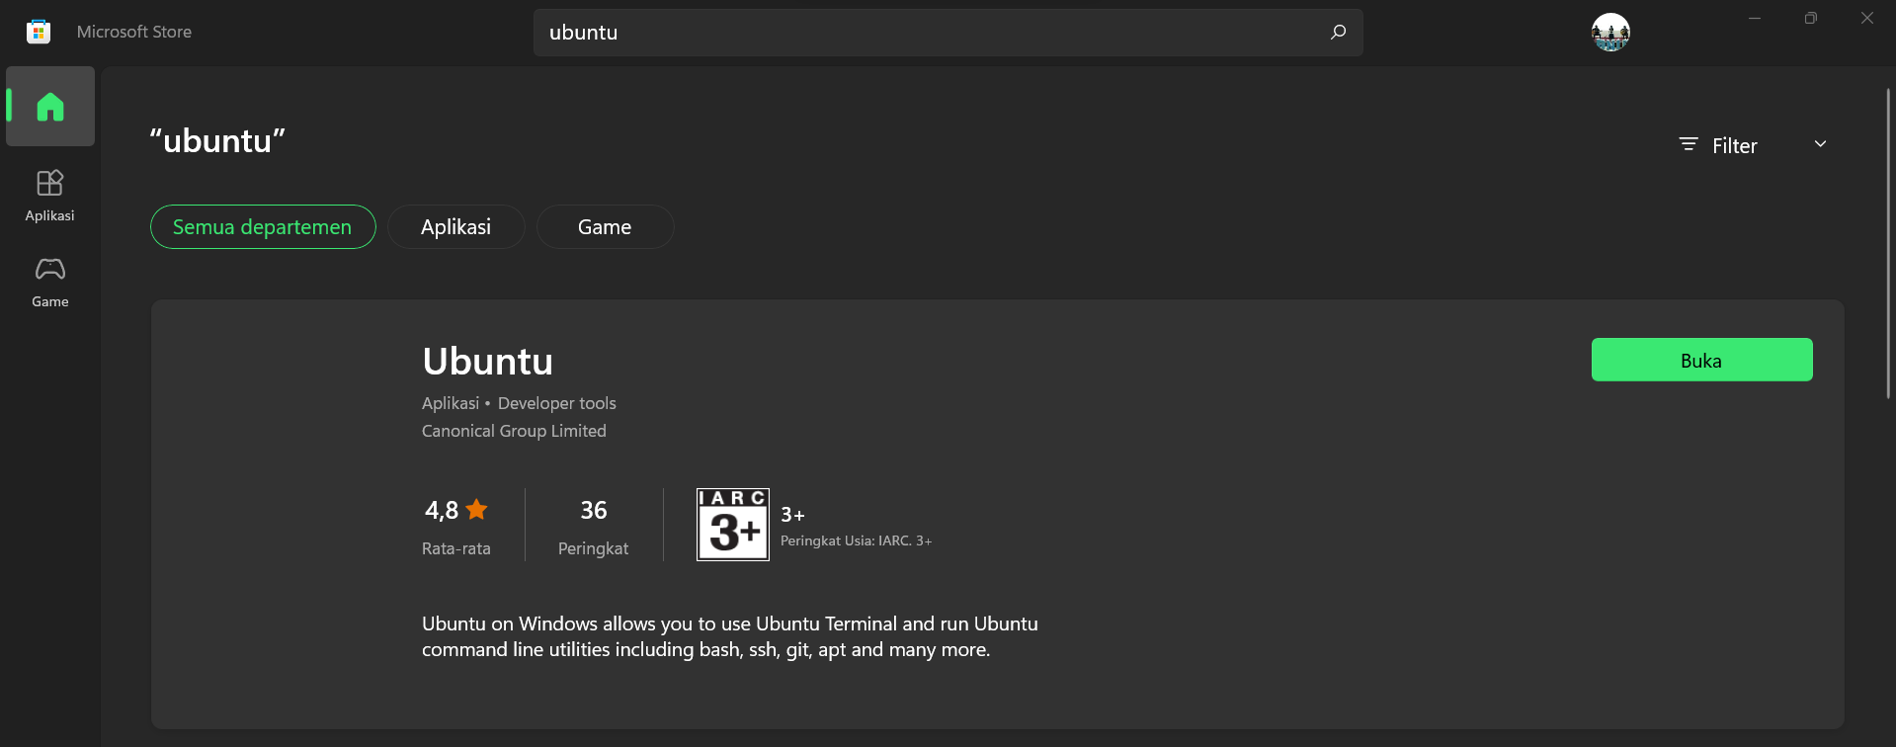Open the Ubuntu app title
This screenshot has height=747, width=1896.
[488, 361]
